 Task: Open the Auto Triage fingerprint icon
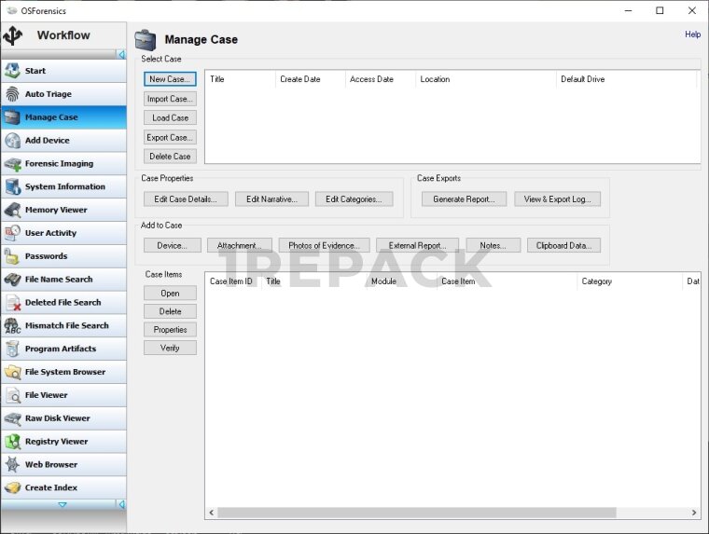point(12,94)
